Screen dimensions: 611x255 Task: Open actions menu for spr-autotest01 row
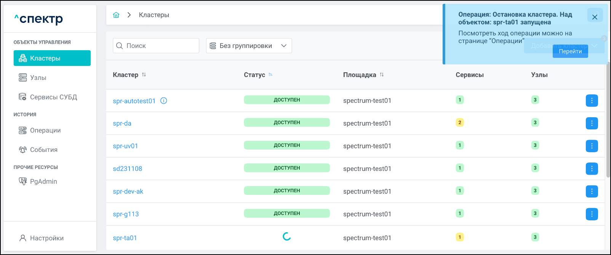[592, 101]
